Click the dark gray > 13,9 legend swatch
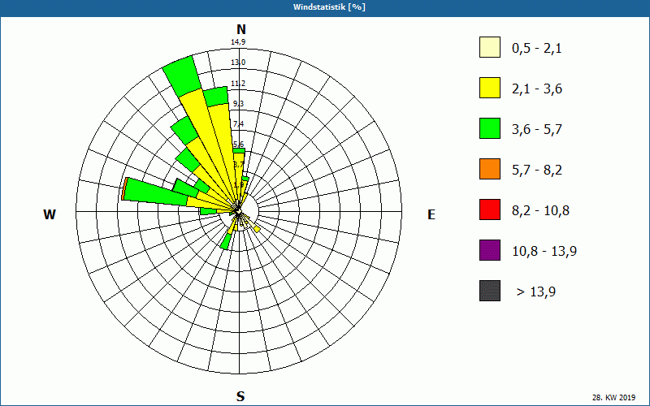The image size is (650, 406). (490, 291)
